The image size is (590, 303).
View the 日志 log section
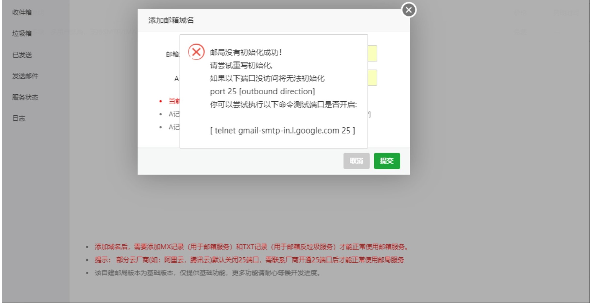(x=19, y=118)
